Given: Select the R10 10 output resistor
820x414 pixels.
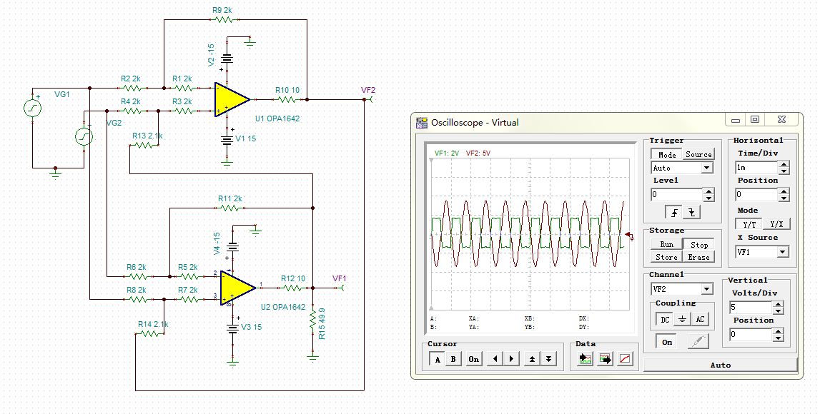Looking at the screenshot, I should click(287, 99).
